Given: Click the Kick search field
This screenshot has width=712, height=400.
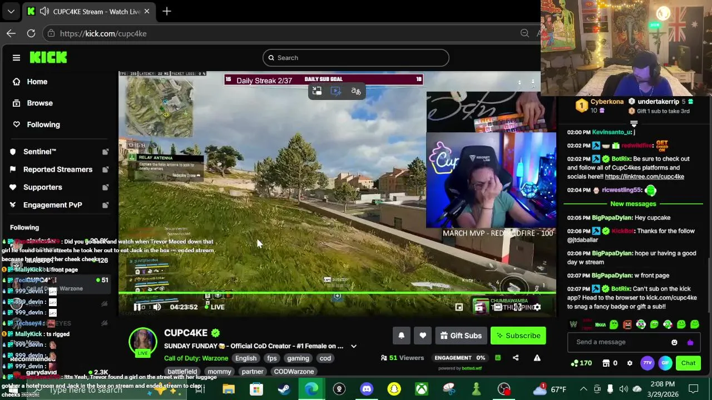Looking at the screenshot, I should point(356,58).
